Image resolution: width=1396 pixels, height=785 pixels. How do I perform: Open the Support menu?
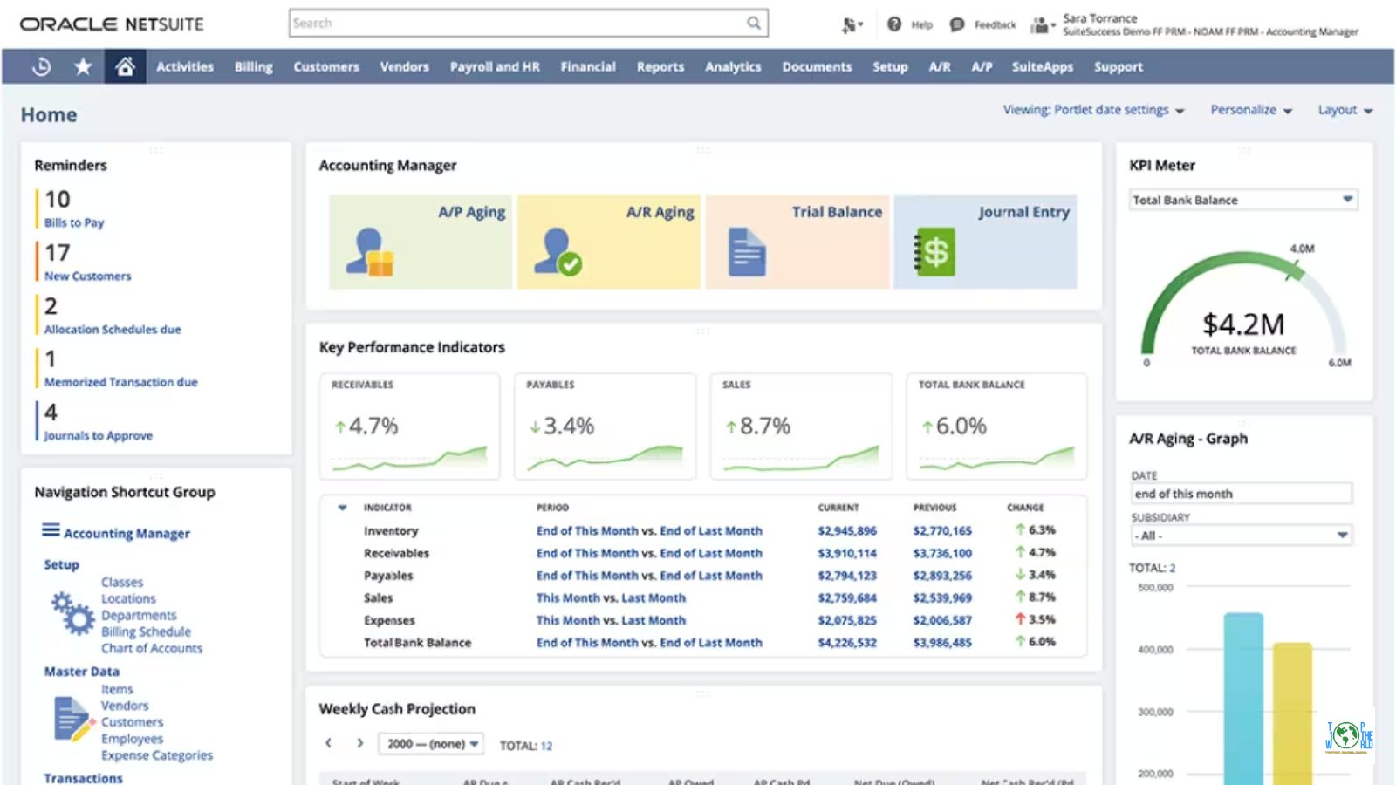(x=1119, y=66)
